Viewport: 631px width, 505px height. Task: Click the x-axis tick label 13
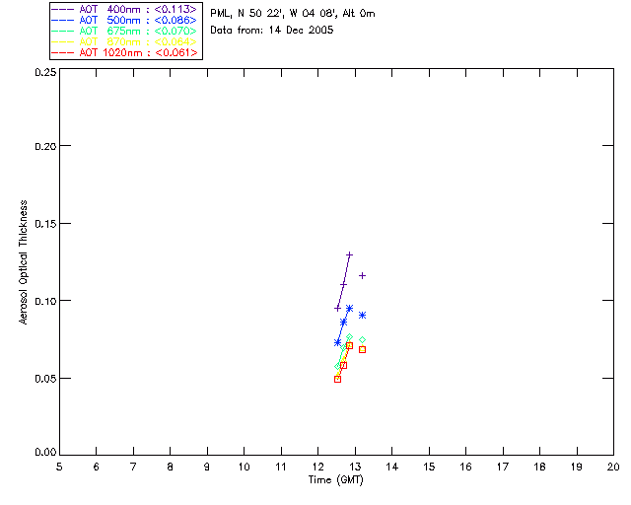click(x=355, y=467)
